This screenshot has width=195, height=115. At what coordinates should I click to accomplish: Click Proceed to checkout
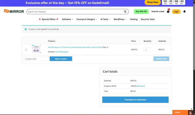pos(135,99)
